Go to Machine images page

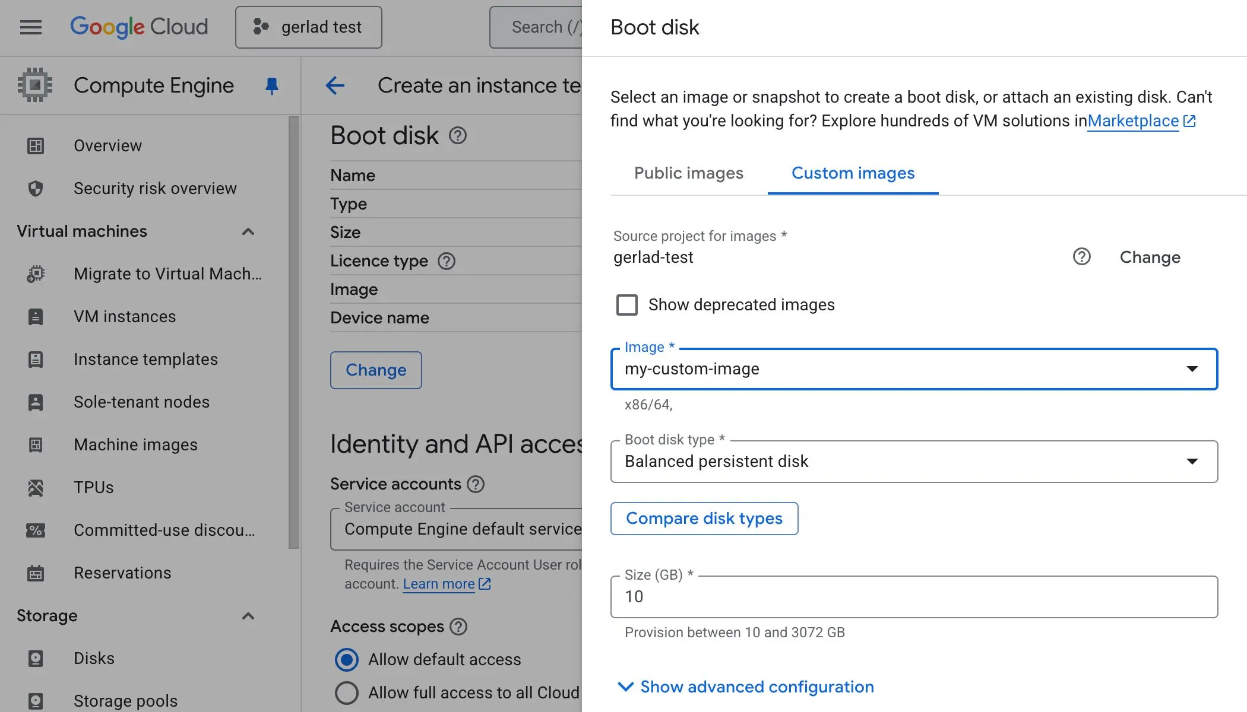pos(135,445)
